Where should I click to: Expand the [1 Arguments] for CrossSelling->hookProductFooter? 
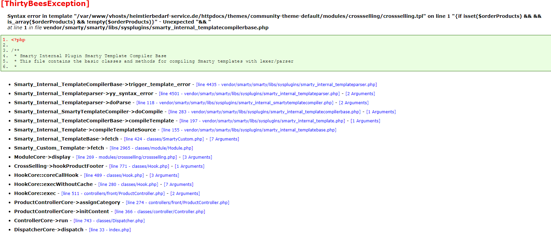[x=190, y=166]
